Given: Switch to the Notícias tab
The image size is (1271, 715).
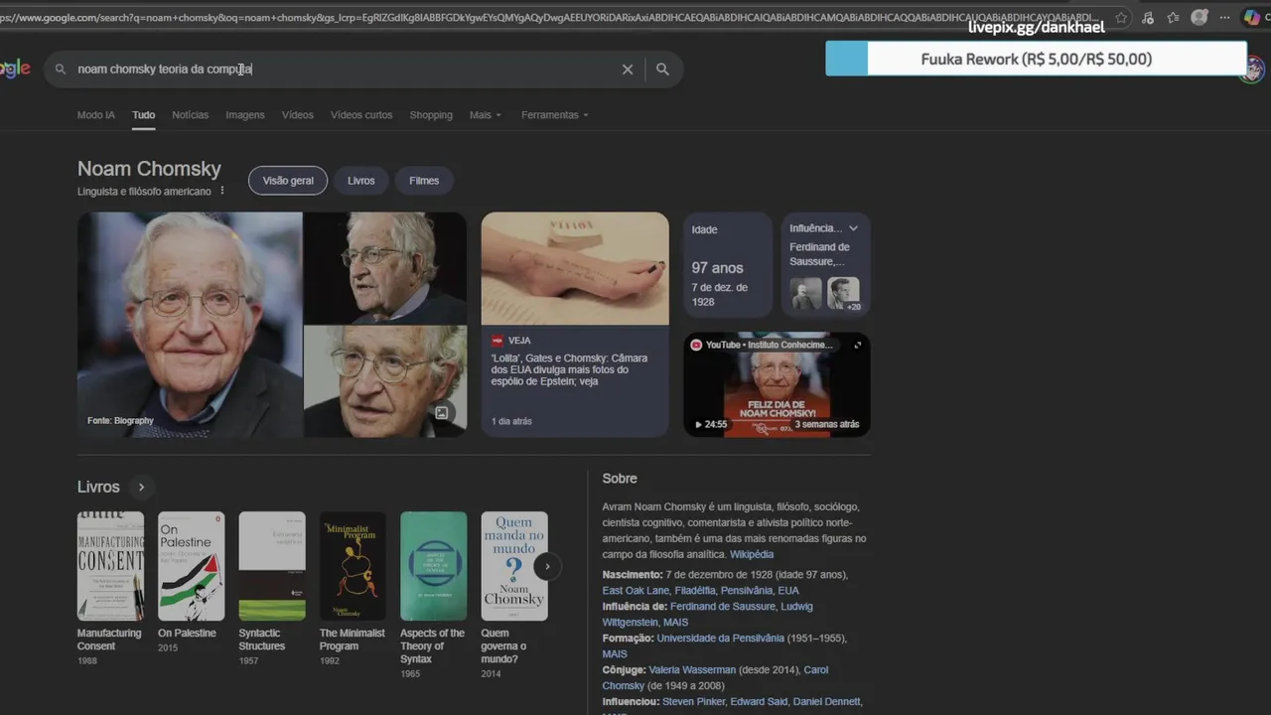Looking at the screenshot, I should tap(191, 115).
